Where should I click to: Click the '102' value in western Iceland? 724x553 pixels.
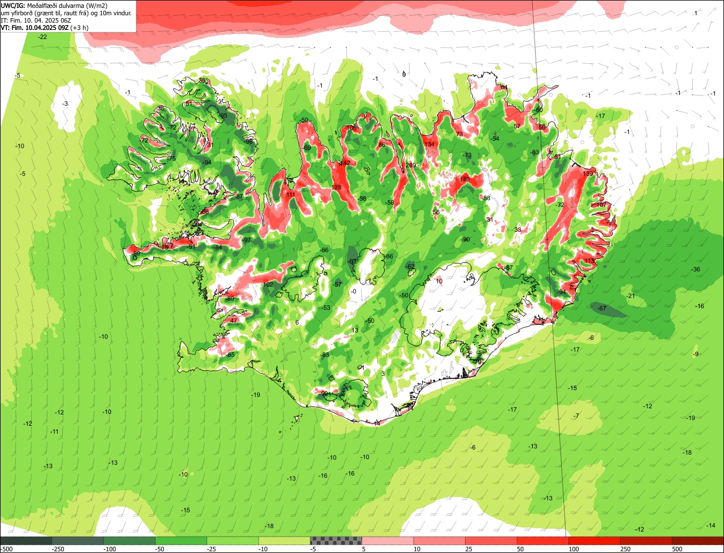pos(268,284)
